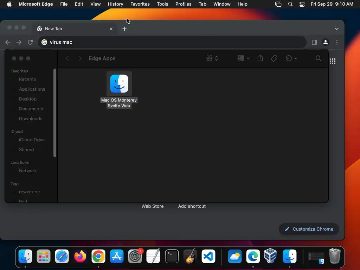This screenshot has width=360, height=270.
Task: Open Control Center in menu bar
Action: [x=302, y=4]
